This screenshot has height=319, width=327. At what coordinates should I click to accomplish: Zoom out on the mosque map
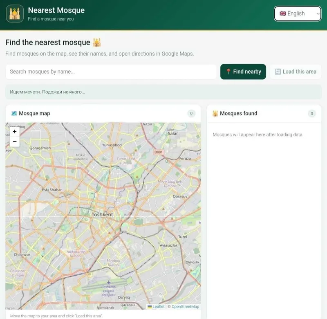(x=15, y=142)
